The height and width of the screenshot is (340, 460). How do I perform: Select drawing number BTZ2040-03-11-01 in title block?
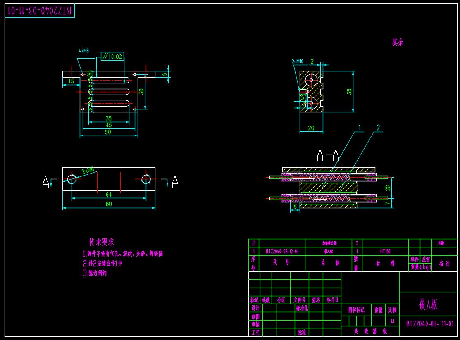click(x=429, y=324)
